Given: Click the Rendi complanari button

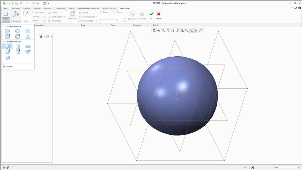Looking at the screenshot, I should pos(57,17).
